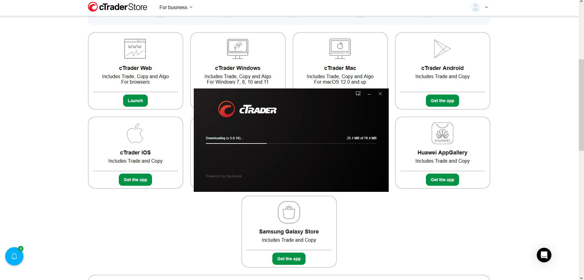The image size is (584, 280).
Task: Click the cTrader Mac monitor icon
Action: coord(340,49)
